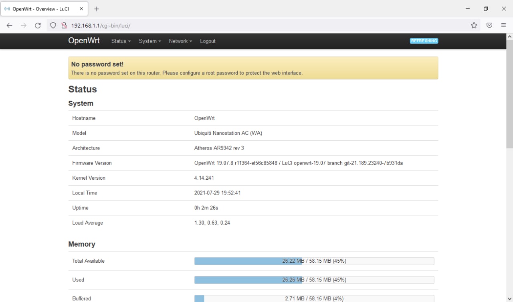Click the OpenWrt brand logo link
Viewport: 513px width, 302px height.
pyautogui.click(x=84, y=41)
